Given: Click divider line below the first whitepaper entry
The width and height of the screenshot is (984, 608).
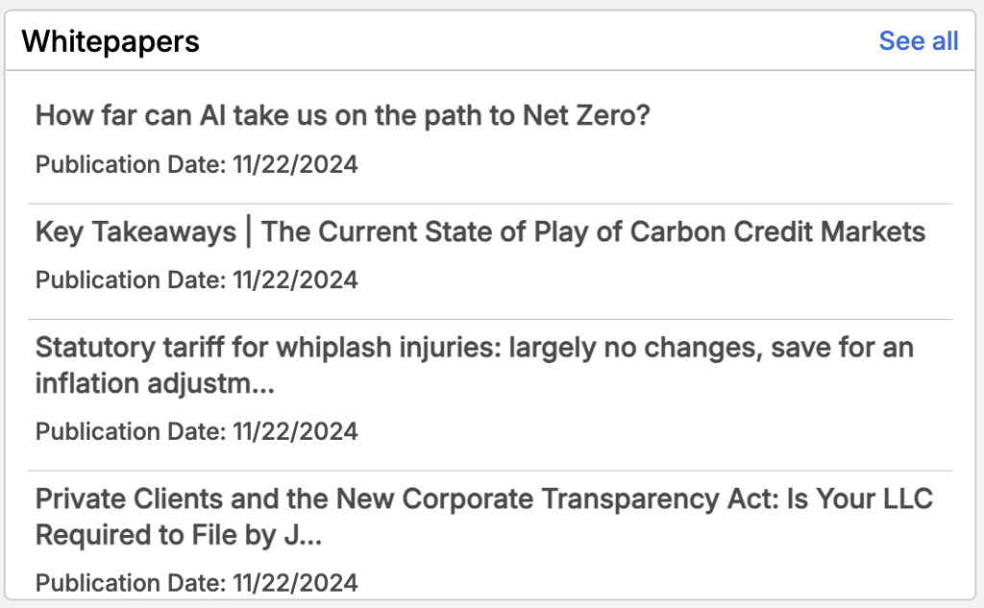Looking at the screenshot, I should [490, 204].
